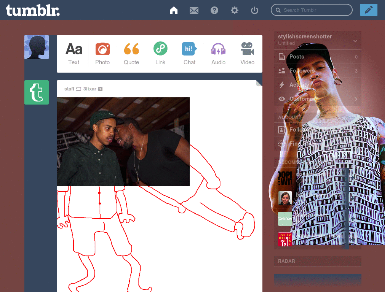
Task: Open the inbox envelope icon
Action: [194, 10]
